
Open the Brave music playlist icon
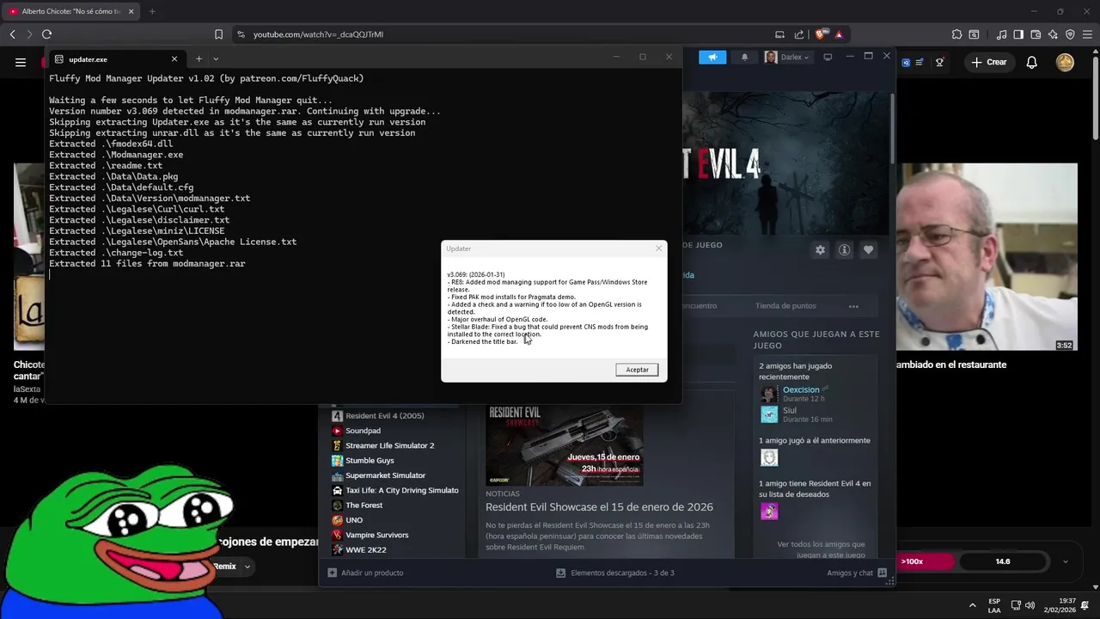click(1001, 34)
